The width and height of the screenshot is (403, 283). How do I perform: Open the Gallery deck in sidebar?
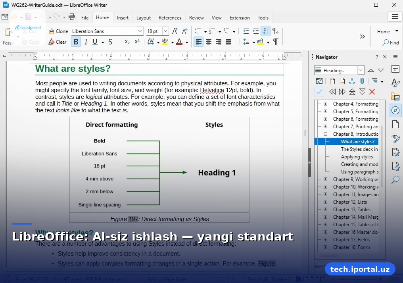coord(395,96)
